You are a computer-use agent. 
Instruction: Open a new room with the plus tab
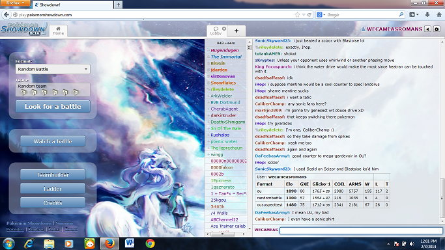[237, 31]
